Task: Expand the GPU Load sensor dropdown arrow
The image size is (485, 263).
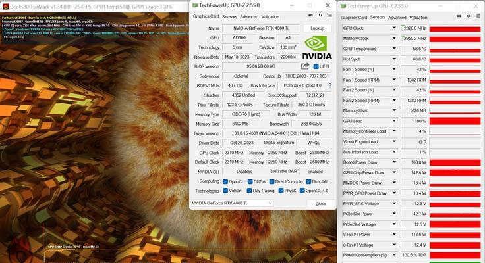Action: pyautogui.click(x=394, y=121)
